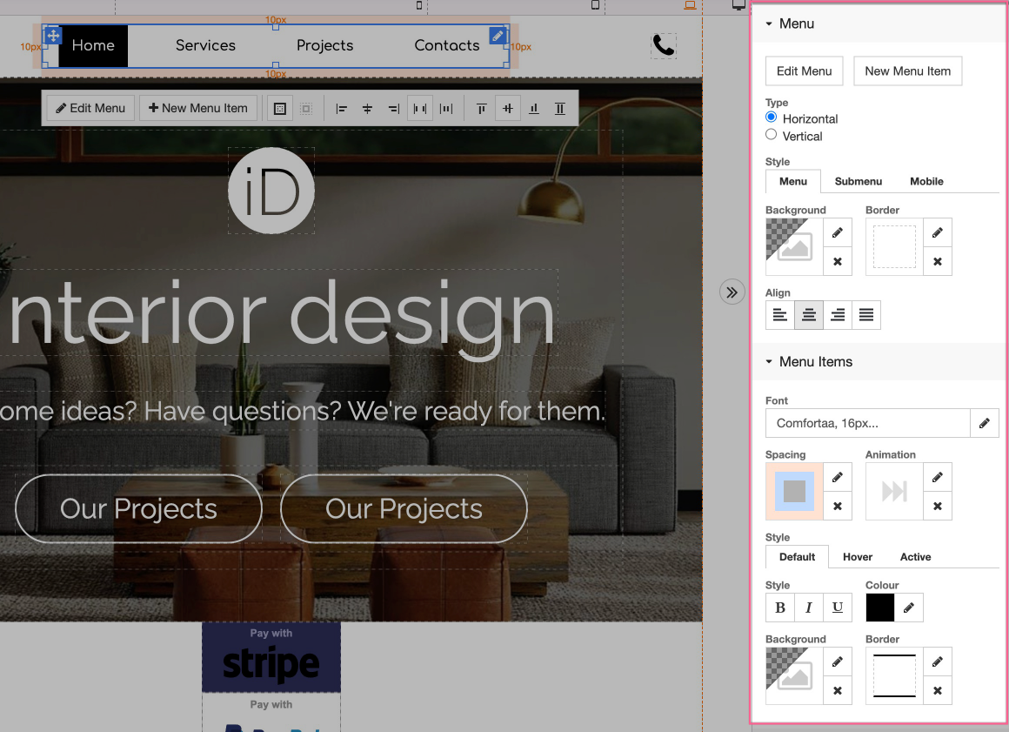This screenshot has width=1009, height=732.
Task: Switch to the desktop monitor view icon
Action: click(738, 5)
